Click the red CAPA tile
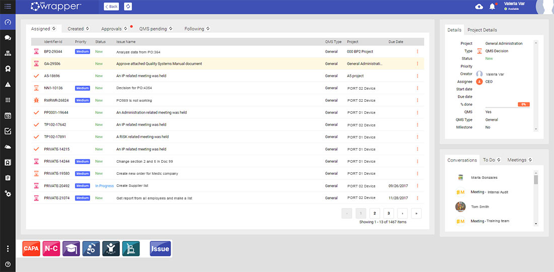This screenshot has height=272, width=554. [x=31, y=249]
